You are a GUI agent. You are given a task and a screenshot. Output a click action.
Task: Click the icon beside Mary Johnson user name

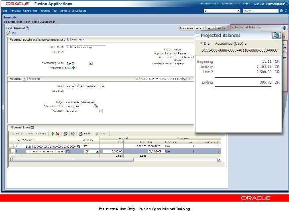(x=286, y=4)
